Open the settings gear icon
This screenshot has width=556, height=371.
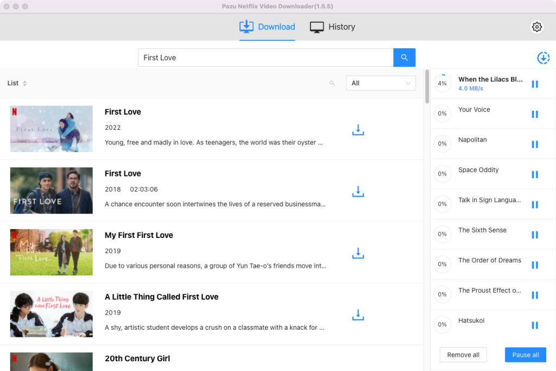point(536,27)
